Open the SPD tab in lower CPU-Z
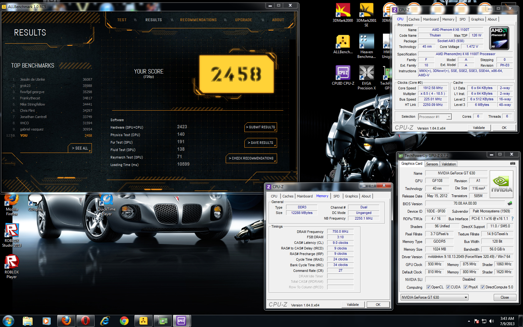The height and width of the screenshot is (327, 523). click(336, 196)
